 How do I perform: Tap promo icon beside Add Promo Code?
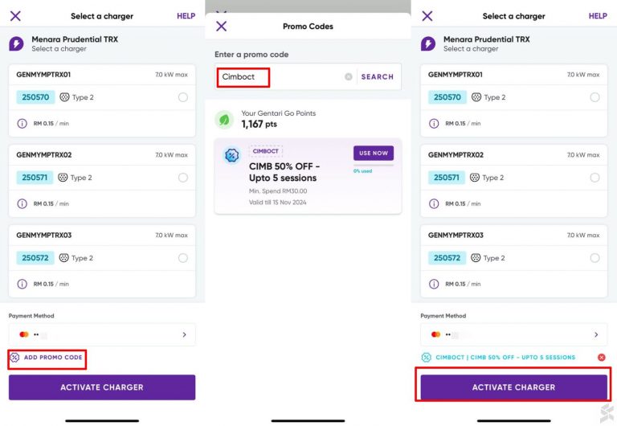pos(14,357)
